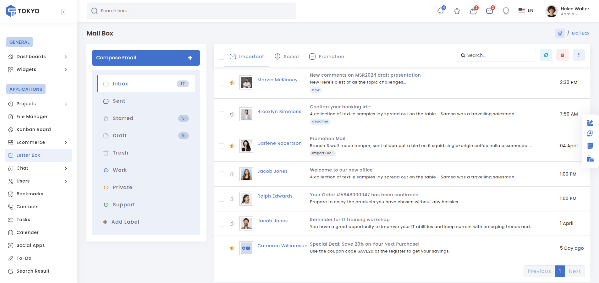Viewport: 599px width, 283px height.
Task: Toggle the select-all emails checkbox
Action: tap(222, 57)
